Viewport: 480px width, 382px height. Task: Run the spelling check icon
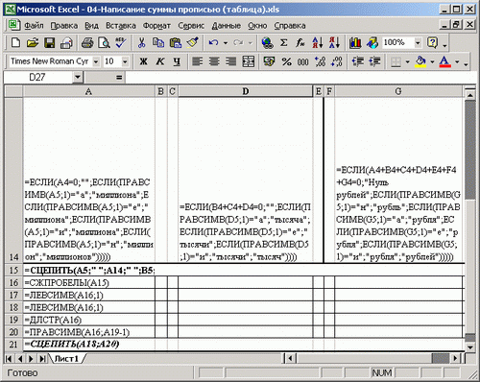click(121, 42)
